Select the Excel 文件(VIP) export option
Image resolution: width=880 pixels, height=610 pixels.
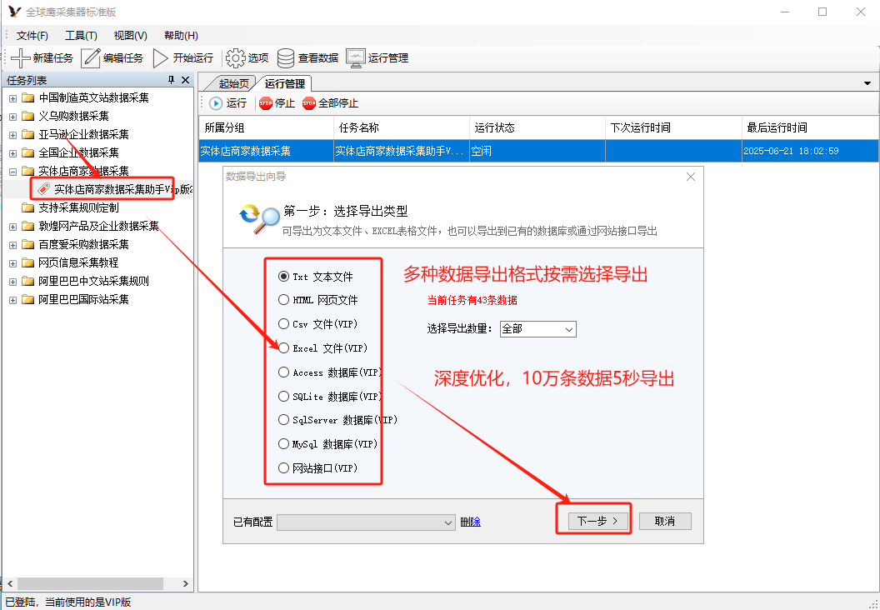click(x=284, y=348)
